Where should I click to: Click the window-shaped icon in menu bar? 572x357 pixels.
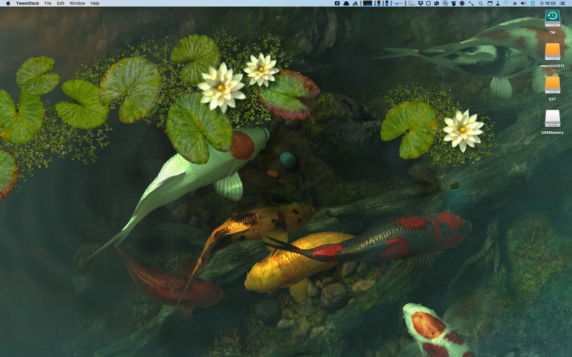click(490, 3)
